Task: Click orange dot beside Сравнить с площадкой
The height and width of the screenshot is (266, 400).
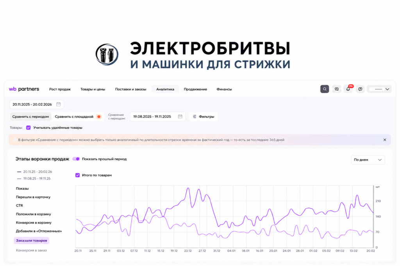Action: coord(99,117)
